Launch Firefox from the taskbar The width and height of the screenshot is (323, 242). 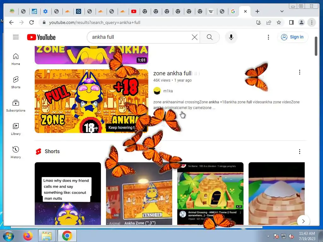pyautogui.click(x=28, y=236)
